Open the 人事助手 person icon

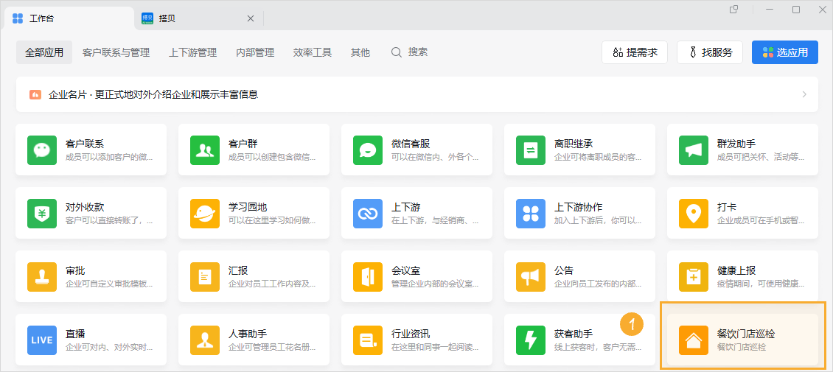click(x=204, y=340)
